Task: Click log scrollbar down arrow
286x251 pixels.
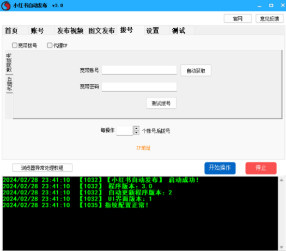Action: click(282, 247)
